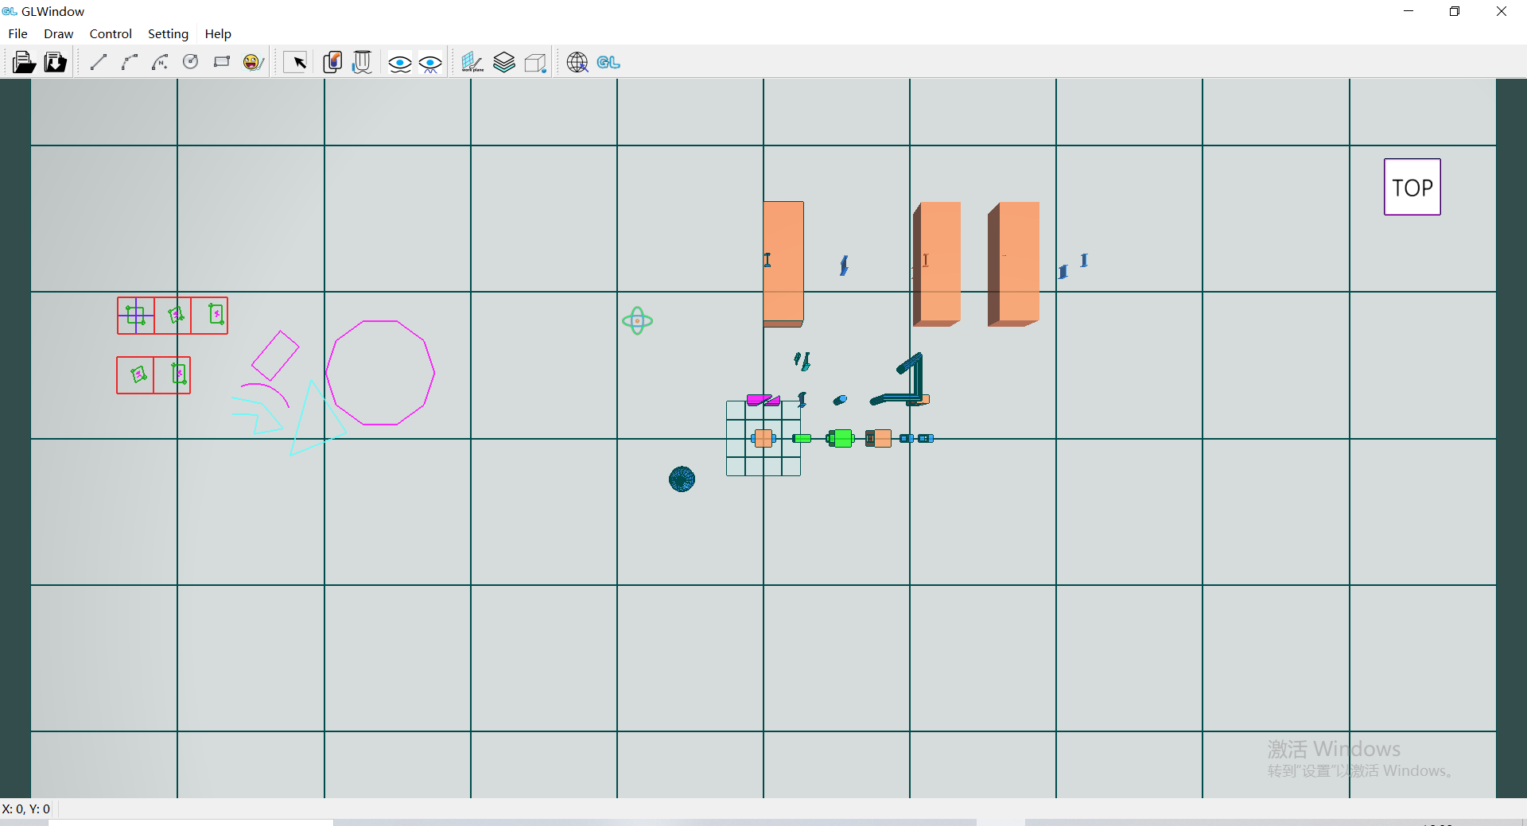1527x826 pixels.
Task: Click the save/import folder icon
Action: [55, 62]
